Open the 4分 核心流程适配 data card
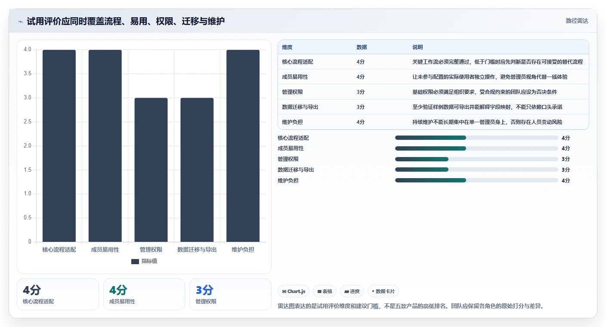 coord(58,294)
